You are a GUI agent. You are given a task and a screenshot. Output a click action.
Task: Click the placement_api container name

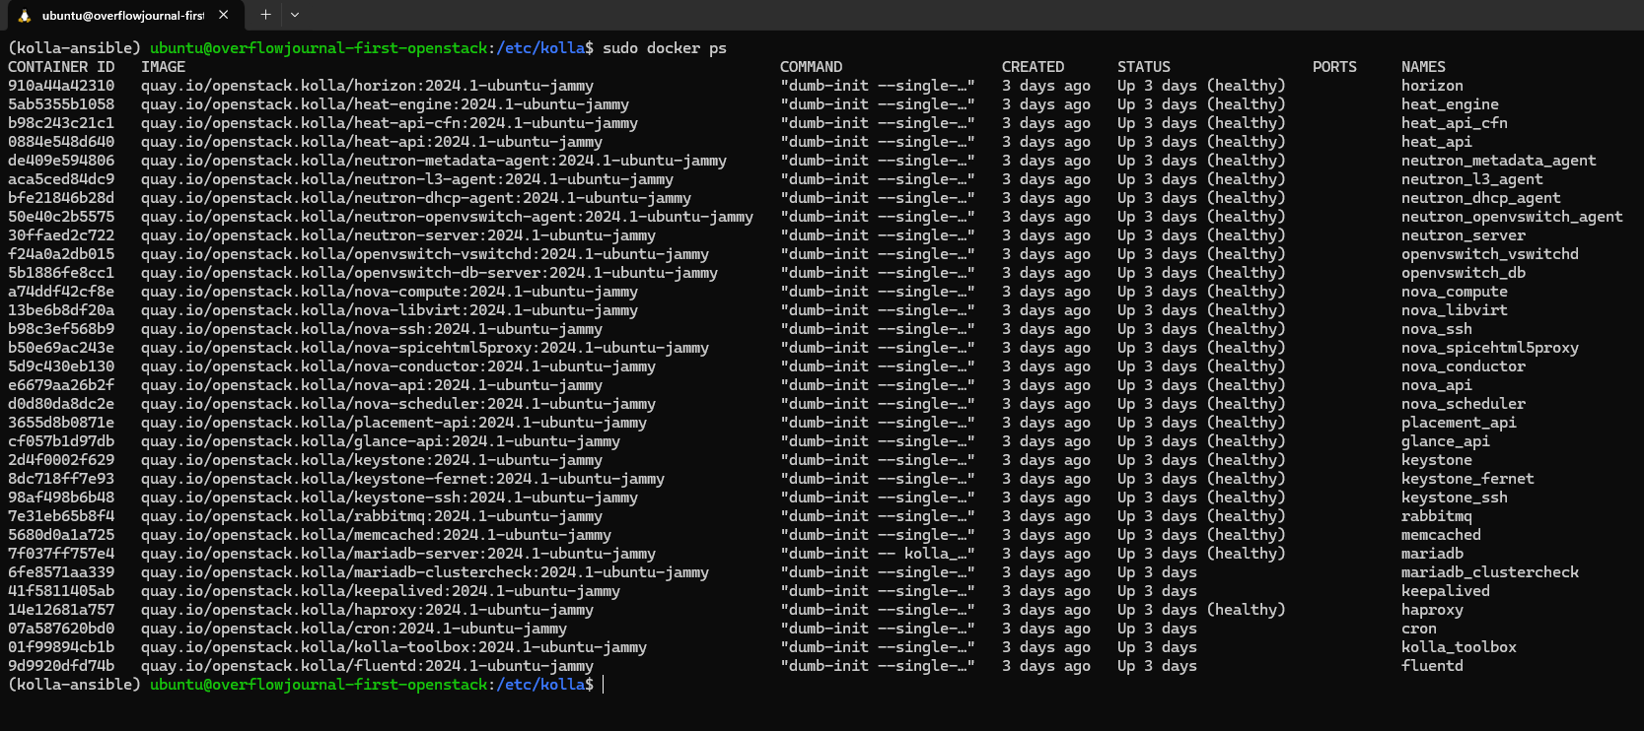1459,423
